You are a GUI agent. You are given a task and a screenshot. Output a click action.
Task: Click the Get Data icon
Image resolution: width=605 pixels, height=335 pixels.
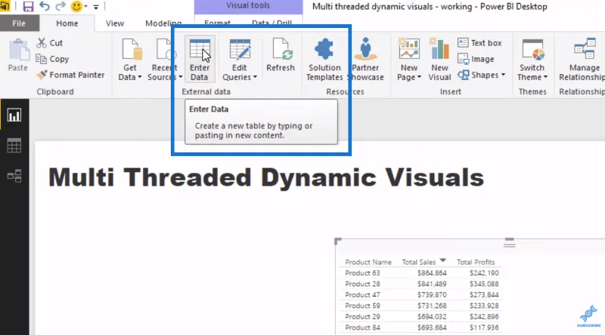pos(132,50)
